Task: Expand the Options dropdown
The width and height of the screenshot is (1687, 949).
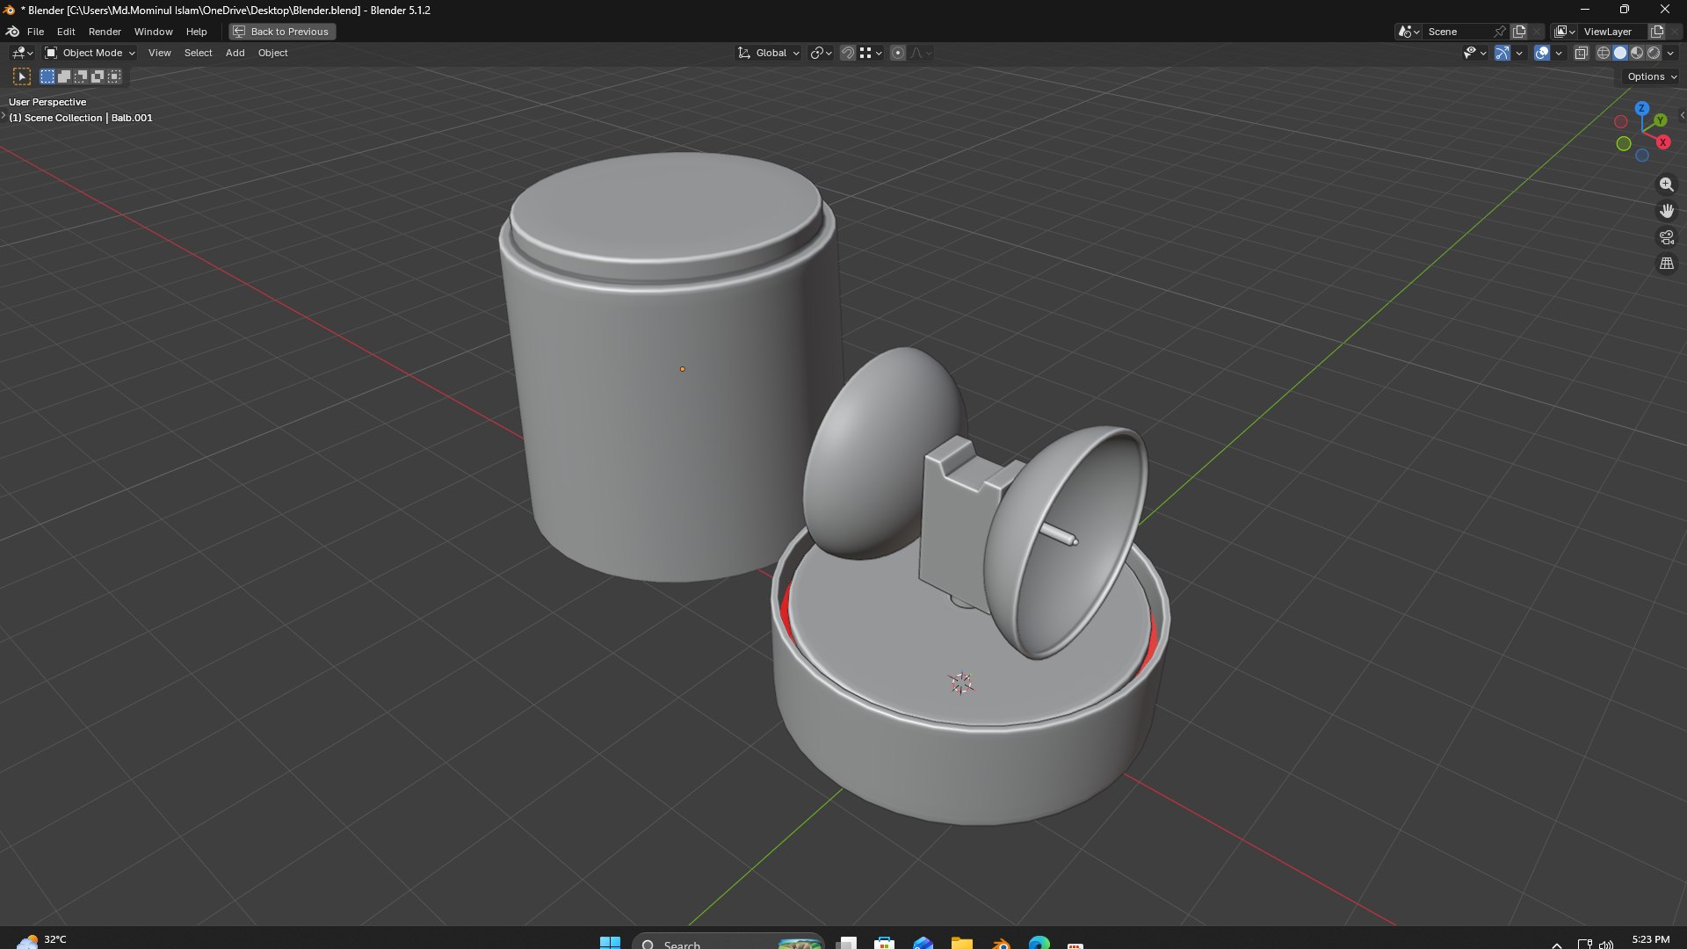Action: click(x=1651, y=76)
